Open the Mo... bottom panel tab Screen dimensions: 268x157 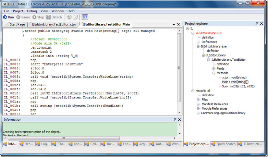[x=76, y=144]
